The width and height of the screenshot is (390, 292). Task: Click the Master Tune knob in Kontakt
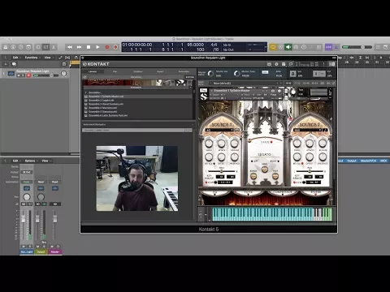point(237,74)
